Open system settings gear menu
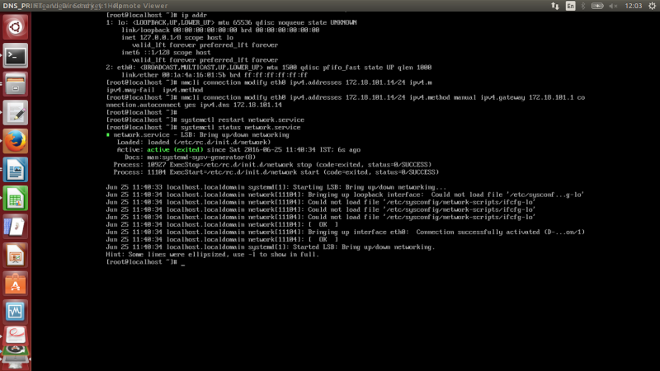This screenshot has width=660, height=371. [x=652, y=6]
